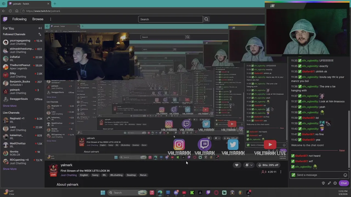This screenshot has width=351, height=197.
Task: Open the emote picker smiley
Action: (345, 175)
